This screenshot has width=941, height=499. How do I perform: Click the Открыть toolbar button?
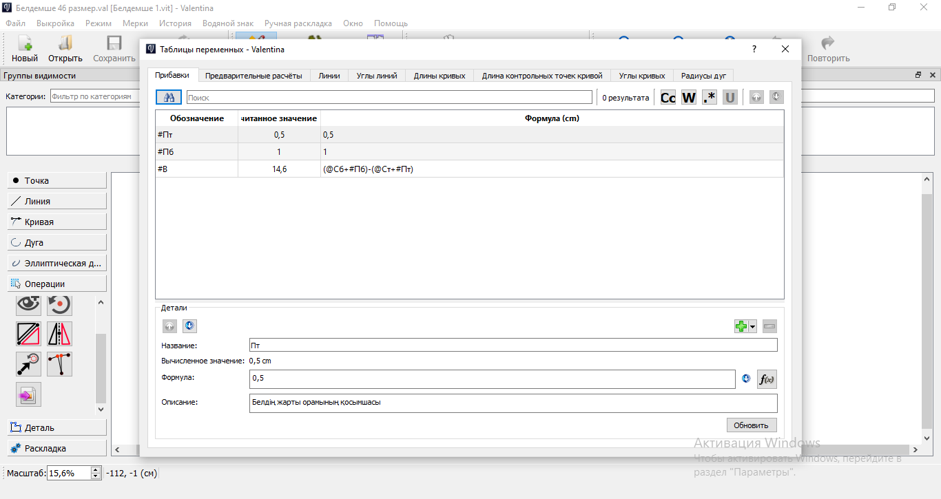pyautogui.click(x=65, y=49)
